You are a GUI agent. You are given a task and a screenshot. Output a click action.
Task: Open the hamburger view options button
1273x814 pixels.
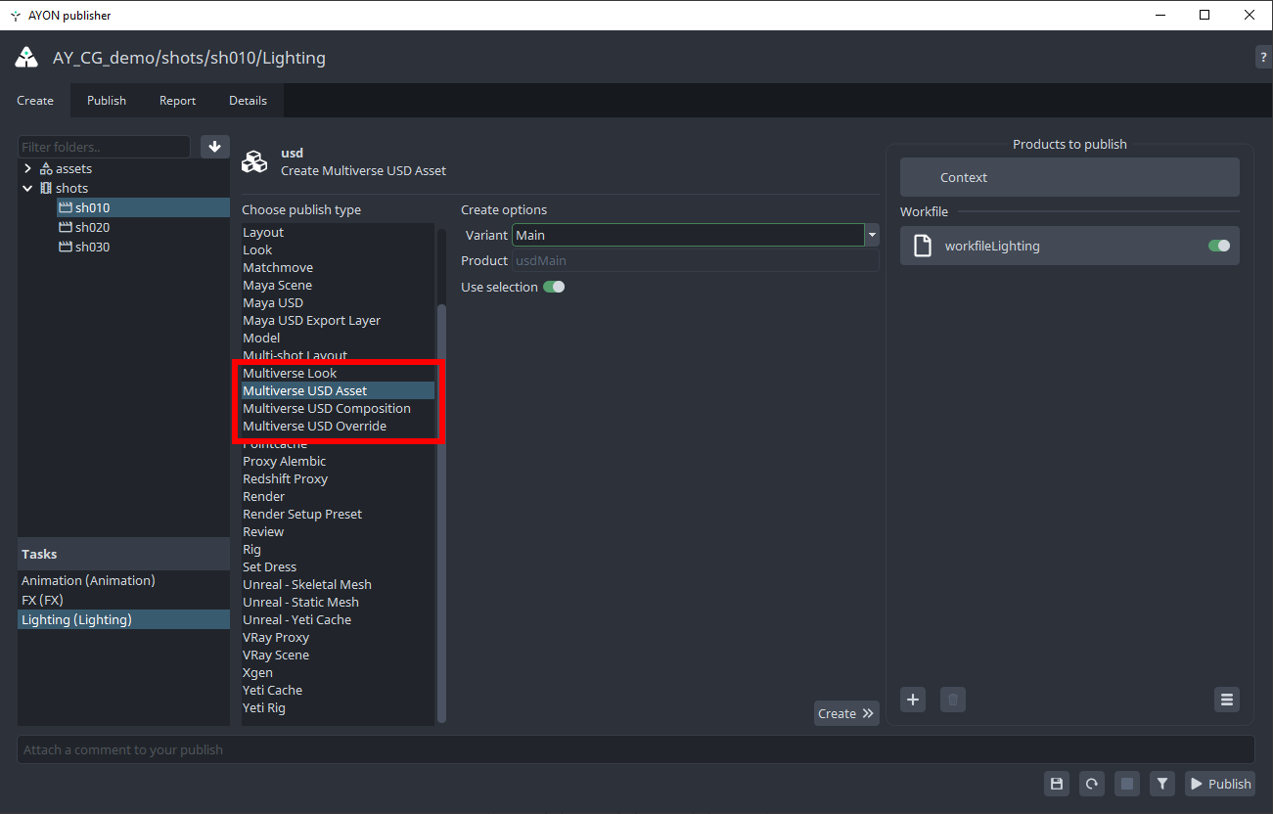pyautogui.click(x=1227, y=700)
